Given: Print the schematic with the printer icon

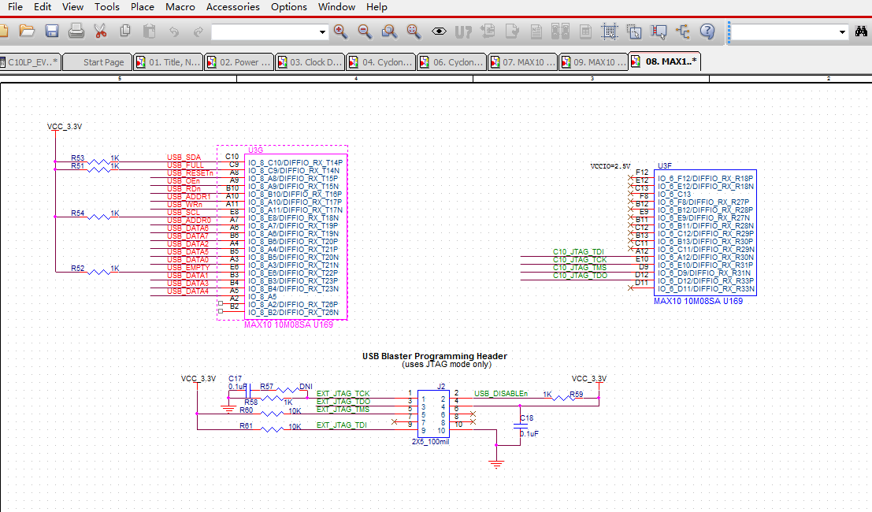Looking at the screenshot, I should tap(76, 32).
